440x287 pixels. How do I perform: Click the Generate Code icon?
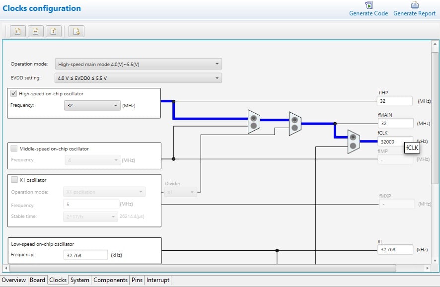coord(368,5)
